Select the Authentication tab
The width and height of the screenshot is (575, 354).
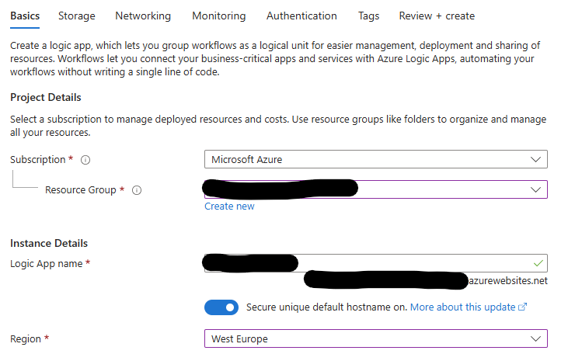[x=301, y=16]
